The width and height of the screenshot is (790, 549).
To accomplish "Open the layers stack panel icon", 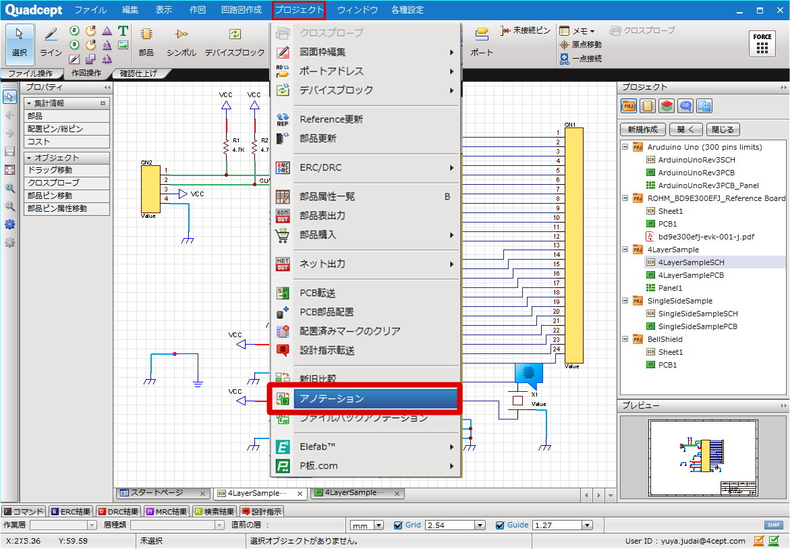I will [667, 107].
